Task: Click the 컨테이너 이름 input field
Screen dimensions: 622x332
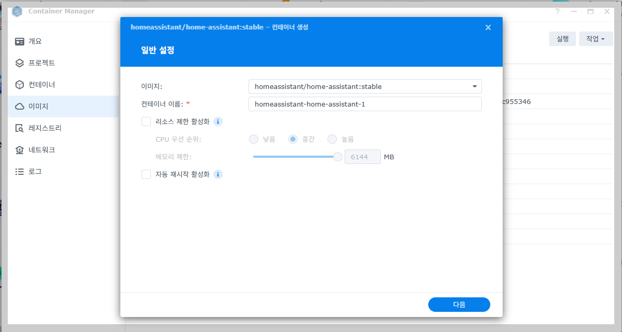Action: (x=365, y=104)
